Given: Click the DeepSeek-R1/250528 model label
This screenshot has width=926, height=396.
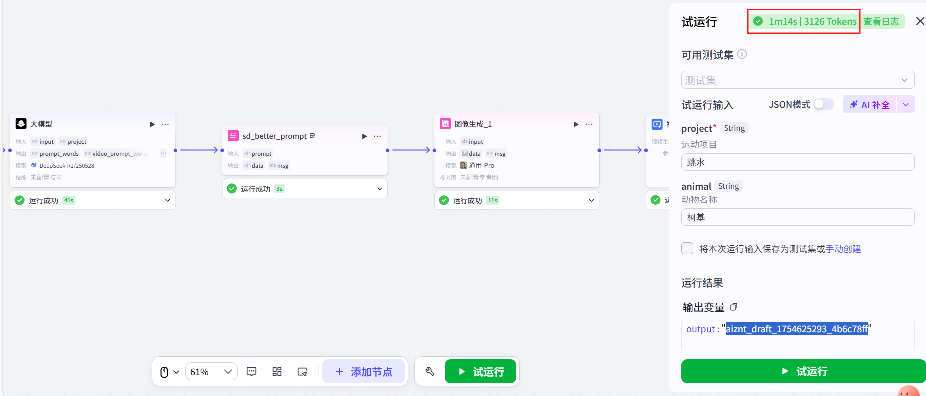Looking at the screenshot, I should click(x=67, y=166).
